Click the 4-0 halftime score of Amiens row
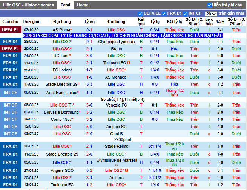Viewport: 247px width, 190px height. click(220, 127)
